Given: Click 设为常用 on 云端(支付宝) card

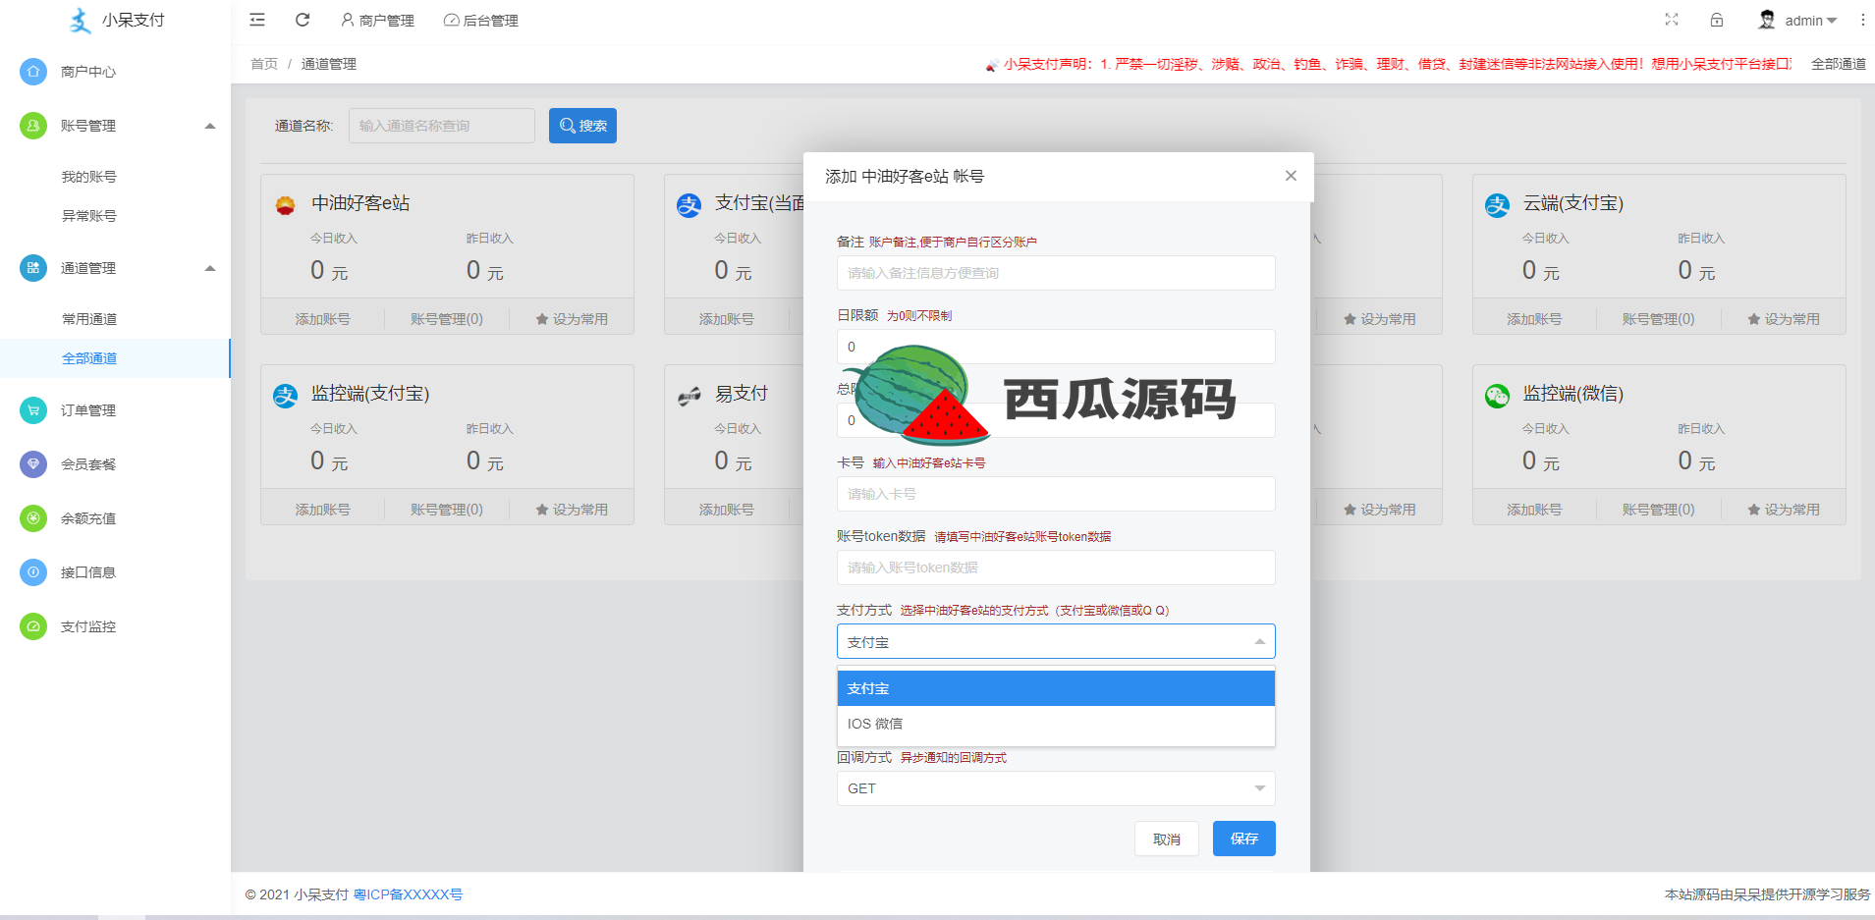Looking at the screenshot, I should [x=1784, y=319].
